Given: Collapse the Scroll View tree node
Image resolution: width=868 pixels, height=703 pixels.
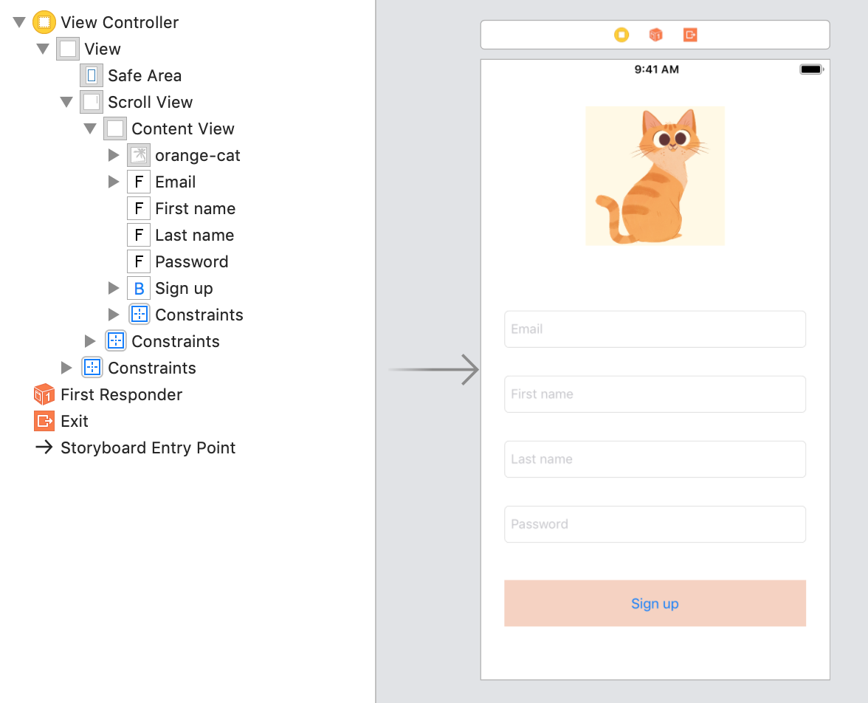Looking at the screenshot, I should tap(66, 102).
